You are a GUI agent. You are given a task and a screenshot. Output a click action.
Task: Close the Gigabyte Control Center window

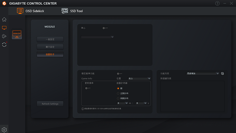click(x=231, y=3)
